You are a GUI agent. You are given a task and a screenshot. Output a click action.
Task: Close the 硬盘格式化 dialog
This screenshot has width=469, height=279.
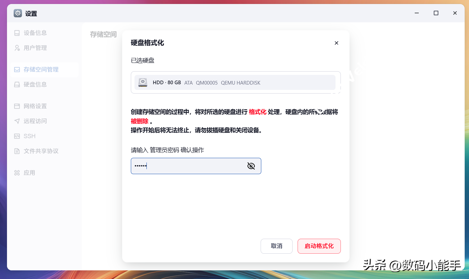tap(336, 43)
